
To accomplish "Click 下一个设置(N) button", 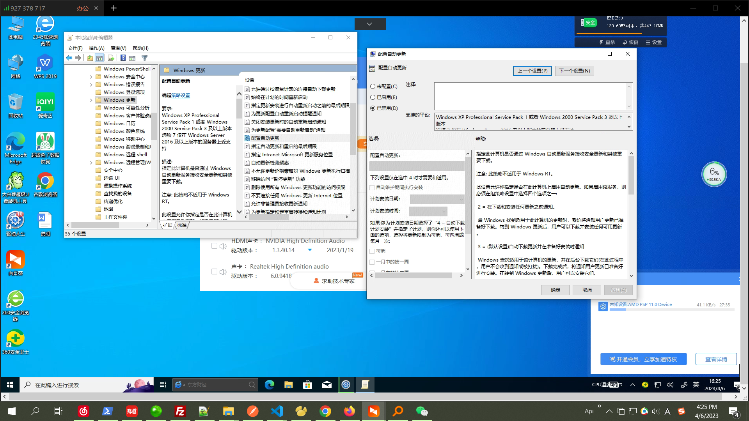I will point(574,71).
